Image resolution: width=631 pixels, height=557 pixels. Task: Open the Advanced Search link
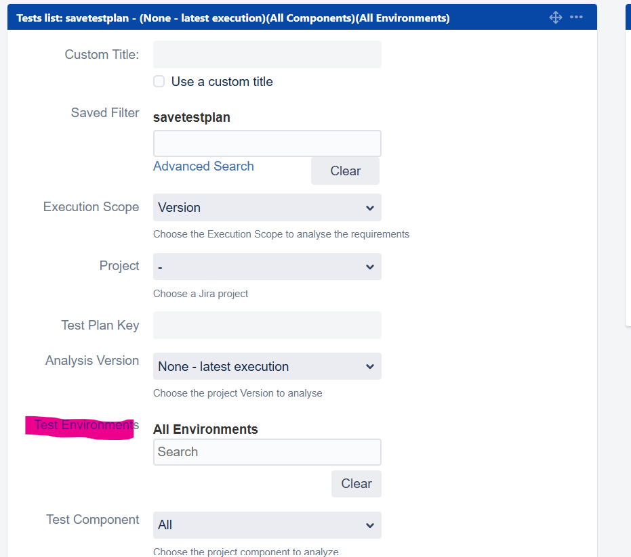[x=203, y=166]
